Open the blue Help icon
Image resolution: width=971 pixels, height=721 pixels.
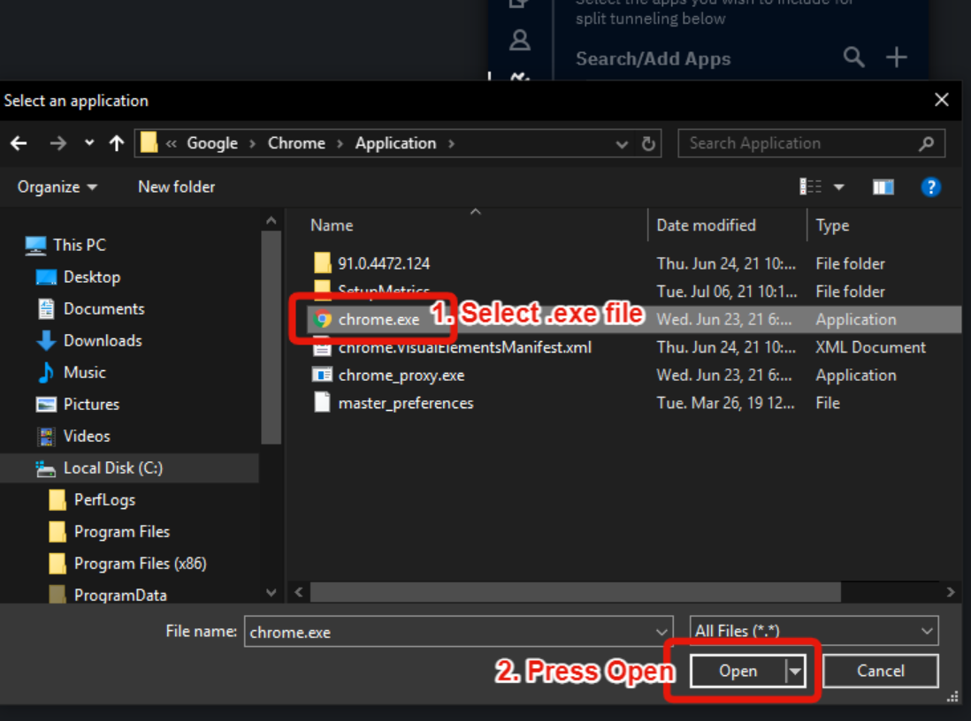coord(929,186)
